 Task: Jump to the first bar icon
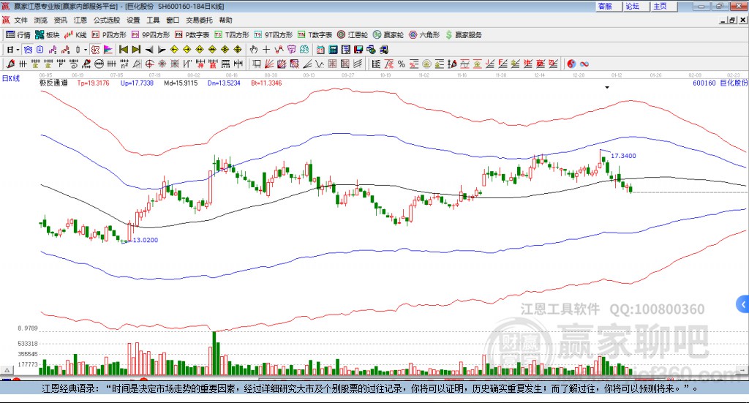[x=123, y=50]
